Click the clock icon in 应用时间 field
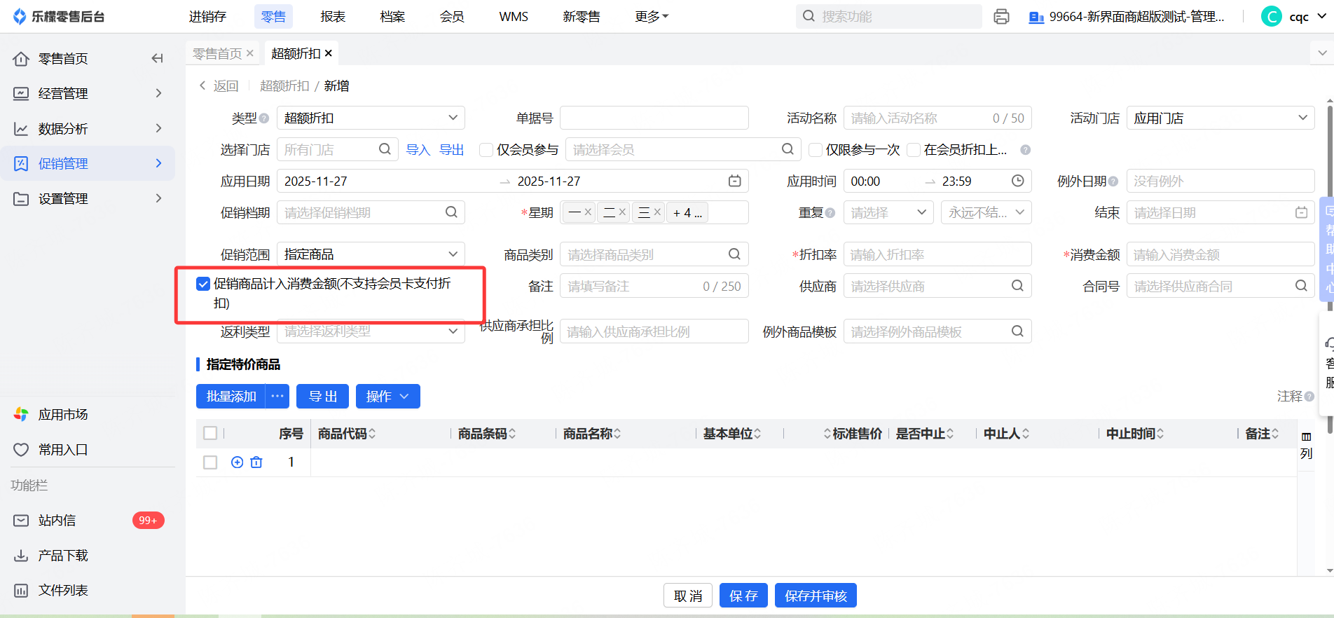Screen dimensions: 1334x618 [x=1017, y=181]
